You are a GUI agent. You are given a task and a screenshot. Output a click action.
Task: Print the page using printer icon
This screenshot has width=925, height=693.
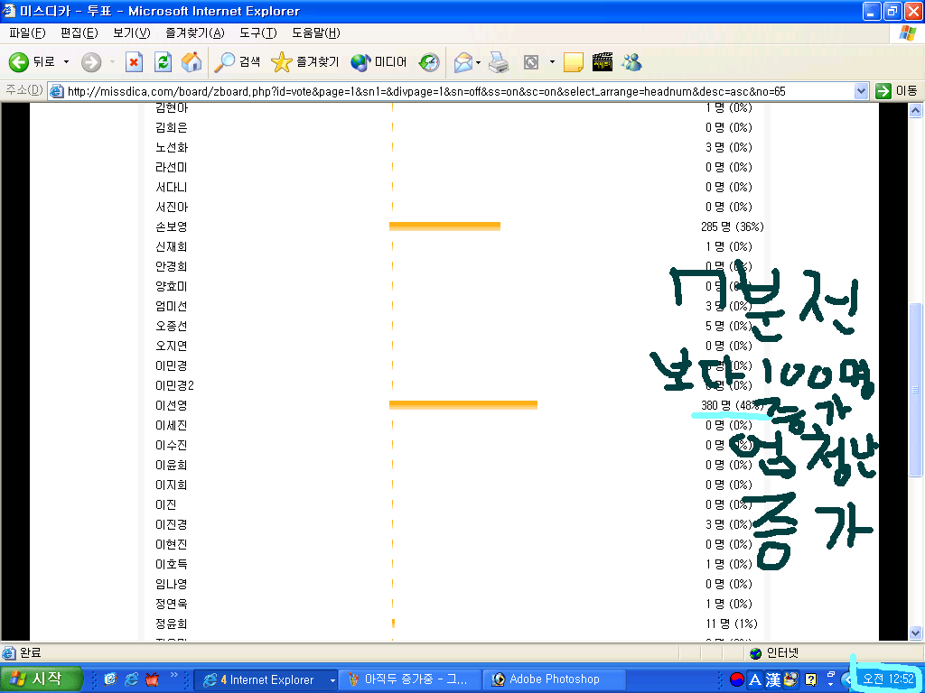(499, 62)
